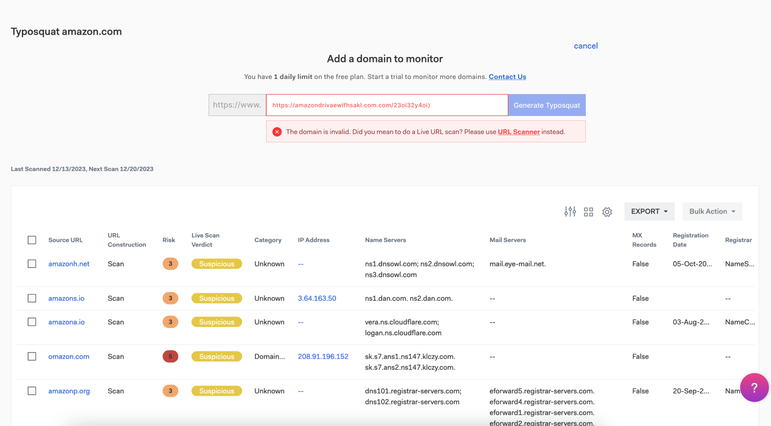Click the Registrar column header

738,240
